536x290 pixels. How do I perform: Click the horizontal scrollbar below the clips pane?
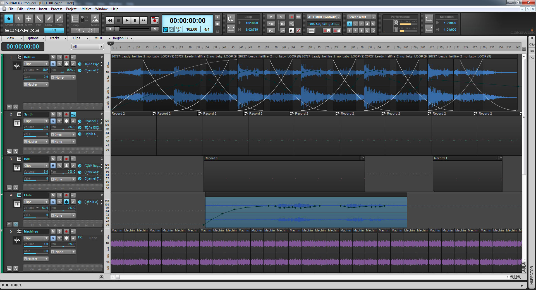(118, 277)
